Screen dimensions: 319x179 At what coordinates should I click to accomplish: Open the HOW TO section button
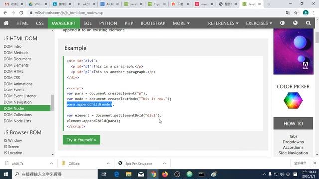coord(293,123)
